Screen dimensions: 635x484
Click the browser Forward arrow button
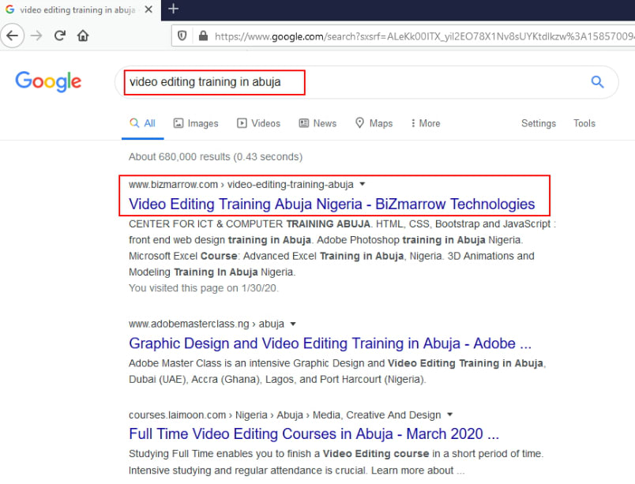[x=36, y=36]
